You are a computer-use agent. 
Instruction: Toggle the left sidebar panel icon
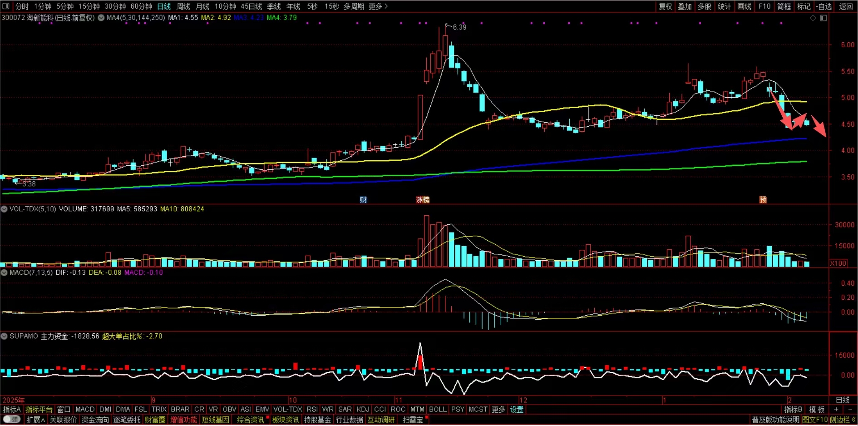(6, 6)
